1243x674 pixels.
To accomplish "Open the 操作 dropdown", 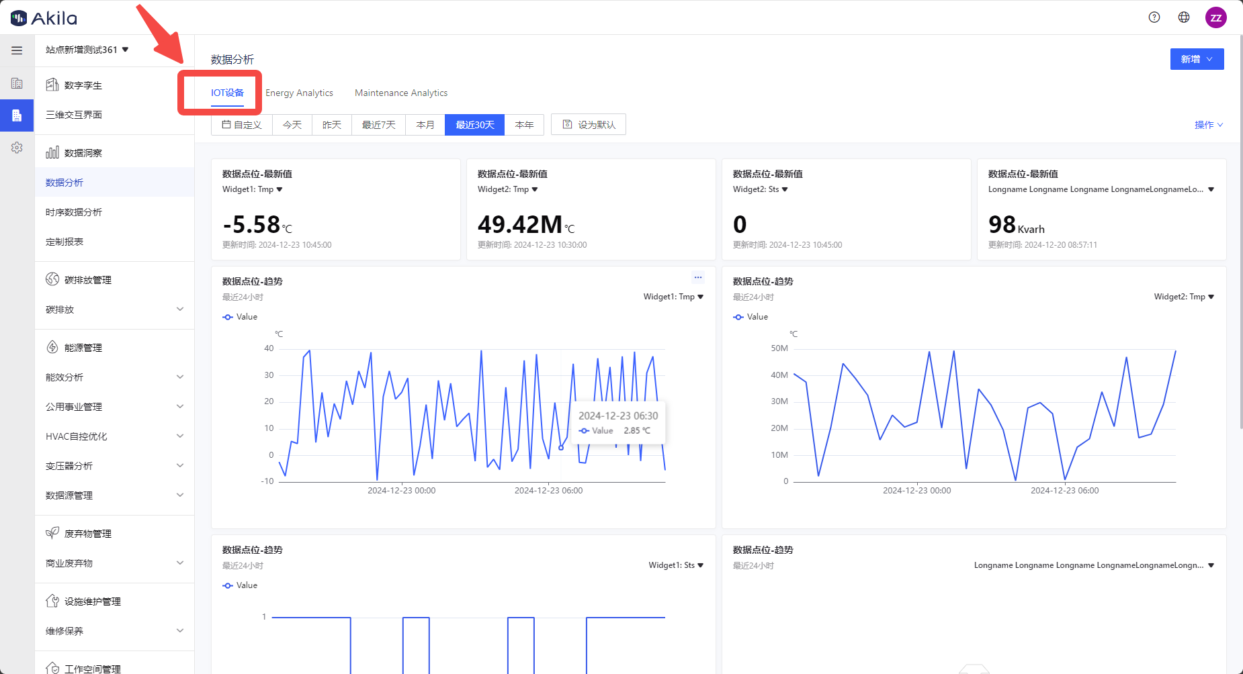I will 1209,125.
